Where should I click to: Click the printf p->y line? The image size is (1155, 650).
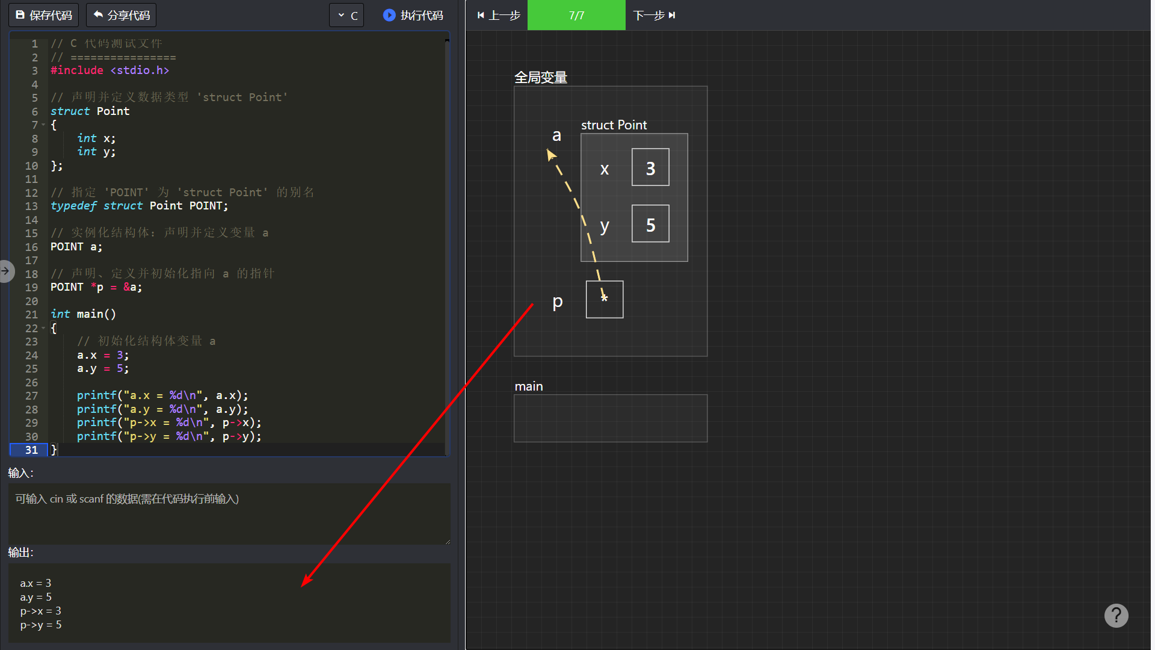pyautogui.click(x=169, y=436)
